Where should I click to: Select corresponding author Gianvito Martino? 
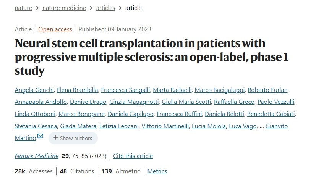(277, 126)
